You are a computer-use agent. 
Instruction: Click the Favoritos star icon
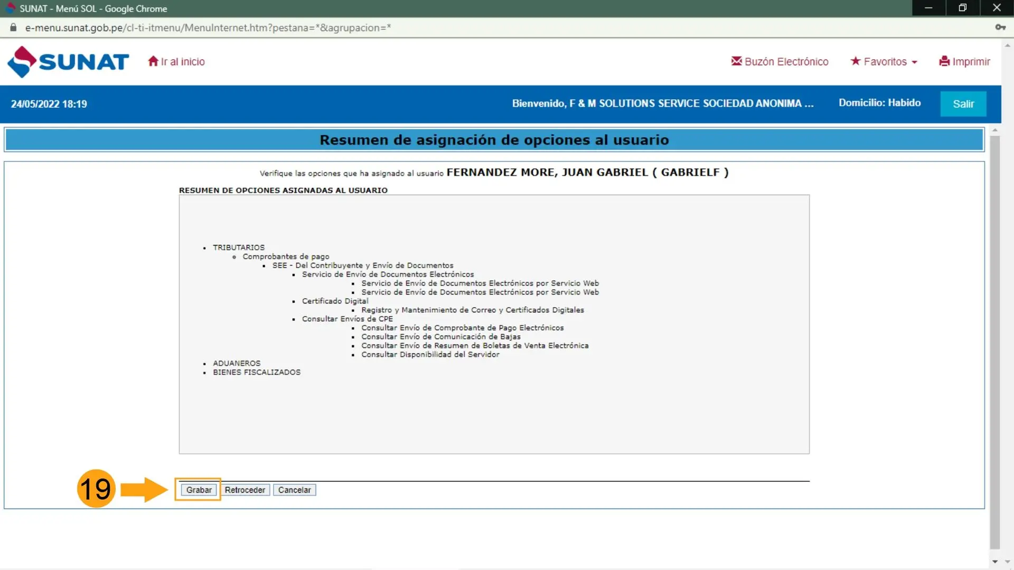[x=856, y=61]
